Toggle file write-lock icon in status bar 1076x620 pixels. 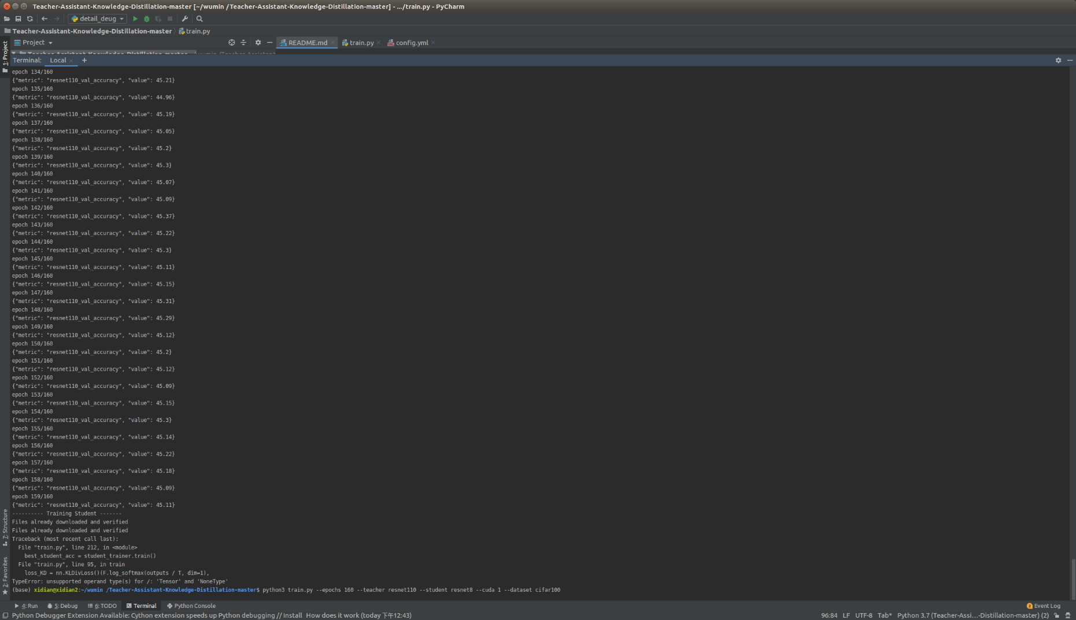[x=1056, y=615]
